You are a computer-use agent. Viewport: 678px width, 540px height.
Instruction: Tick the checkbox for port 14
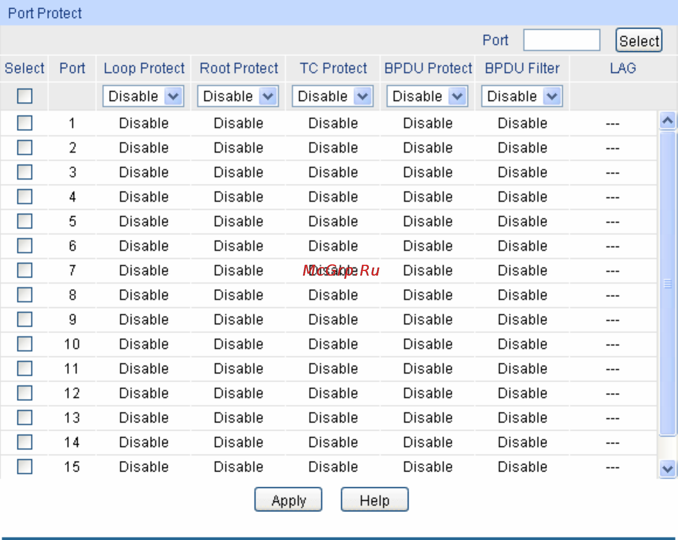click(25, 442)
